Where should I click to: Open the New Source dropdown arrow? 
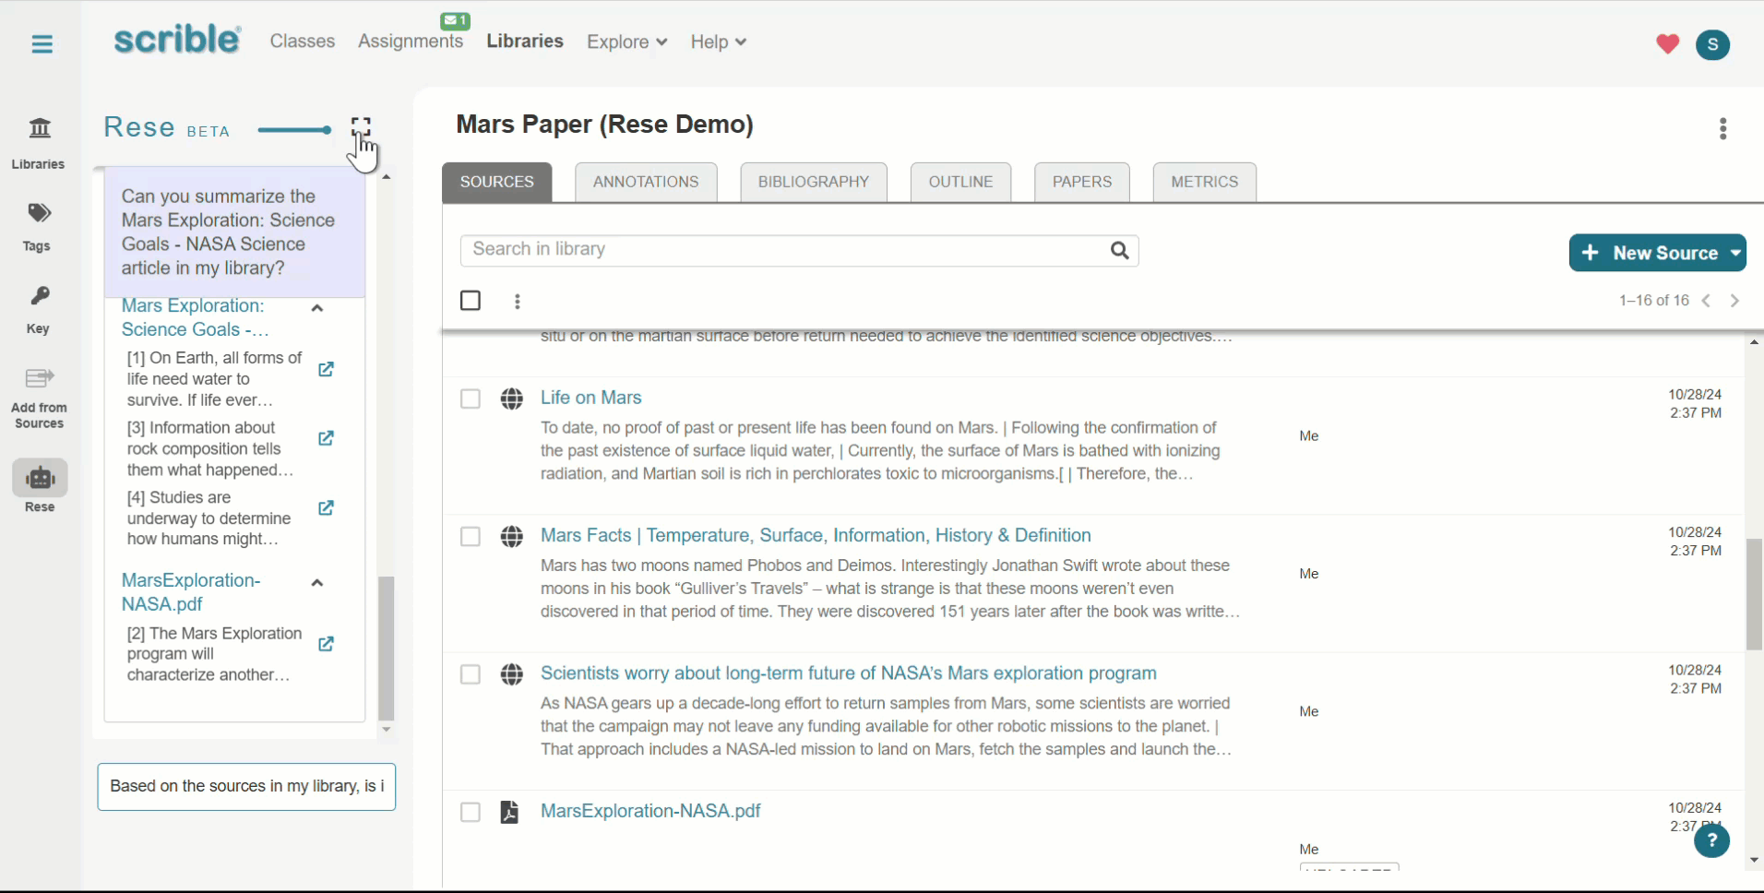(x=1735, y=253)
